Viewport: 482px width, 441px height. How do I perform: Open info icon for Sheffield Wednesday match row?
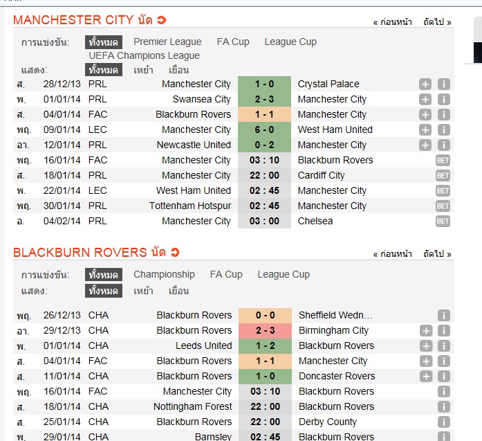point(444,316)
